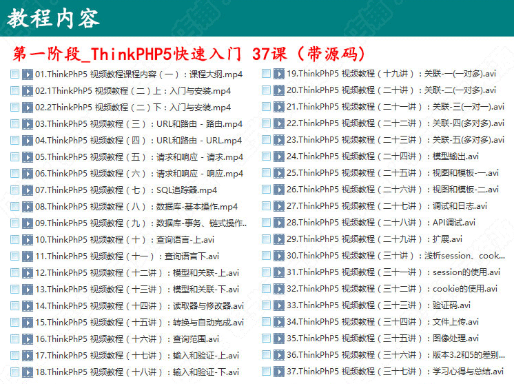The image size is (514, 384).
Task: Check the box for 30 浅析session、cook...
Action: click(x=266, y=256)
